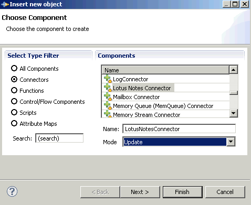Select the Connectors radio button
The height and width of the screenshot is (205, 251).
[14, 79]
